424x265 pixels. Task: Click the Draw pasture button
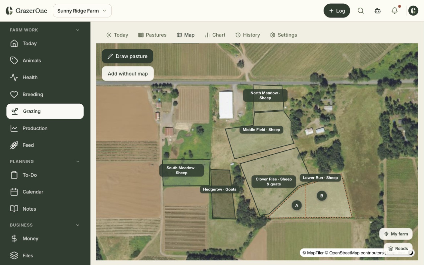128,56
